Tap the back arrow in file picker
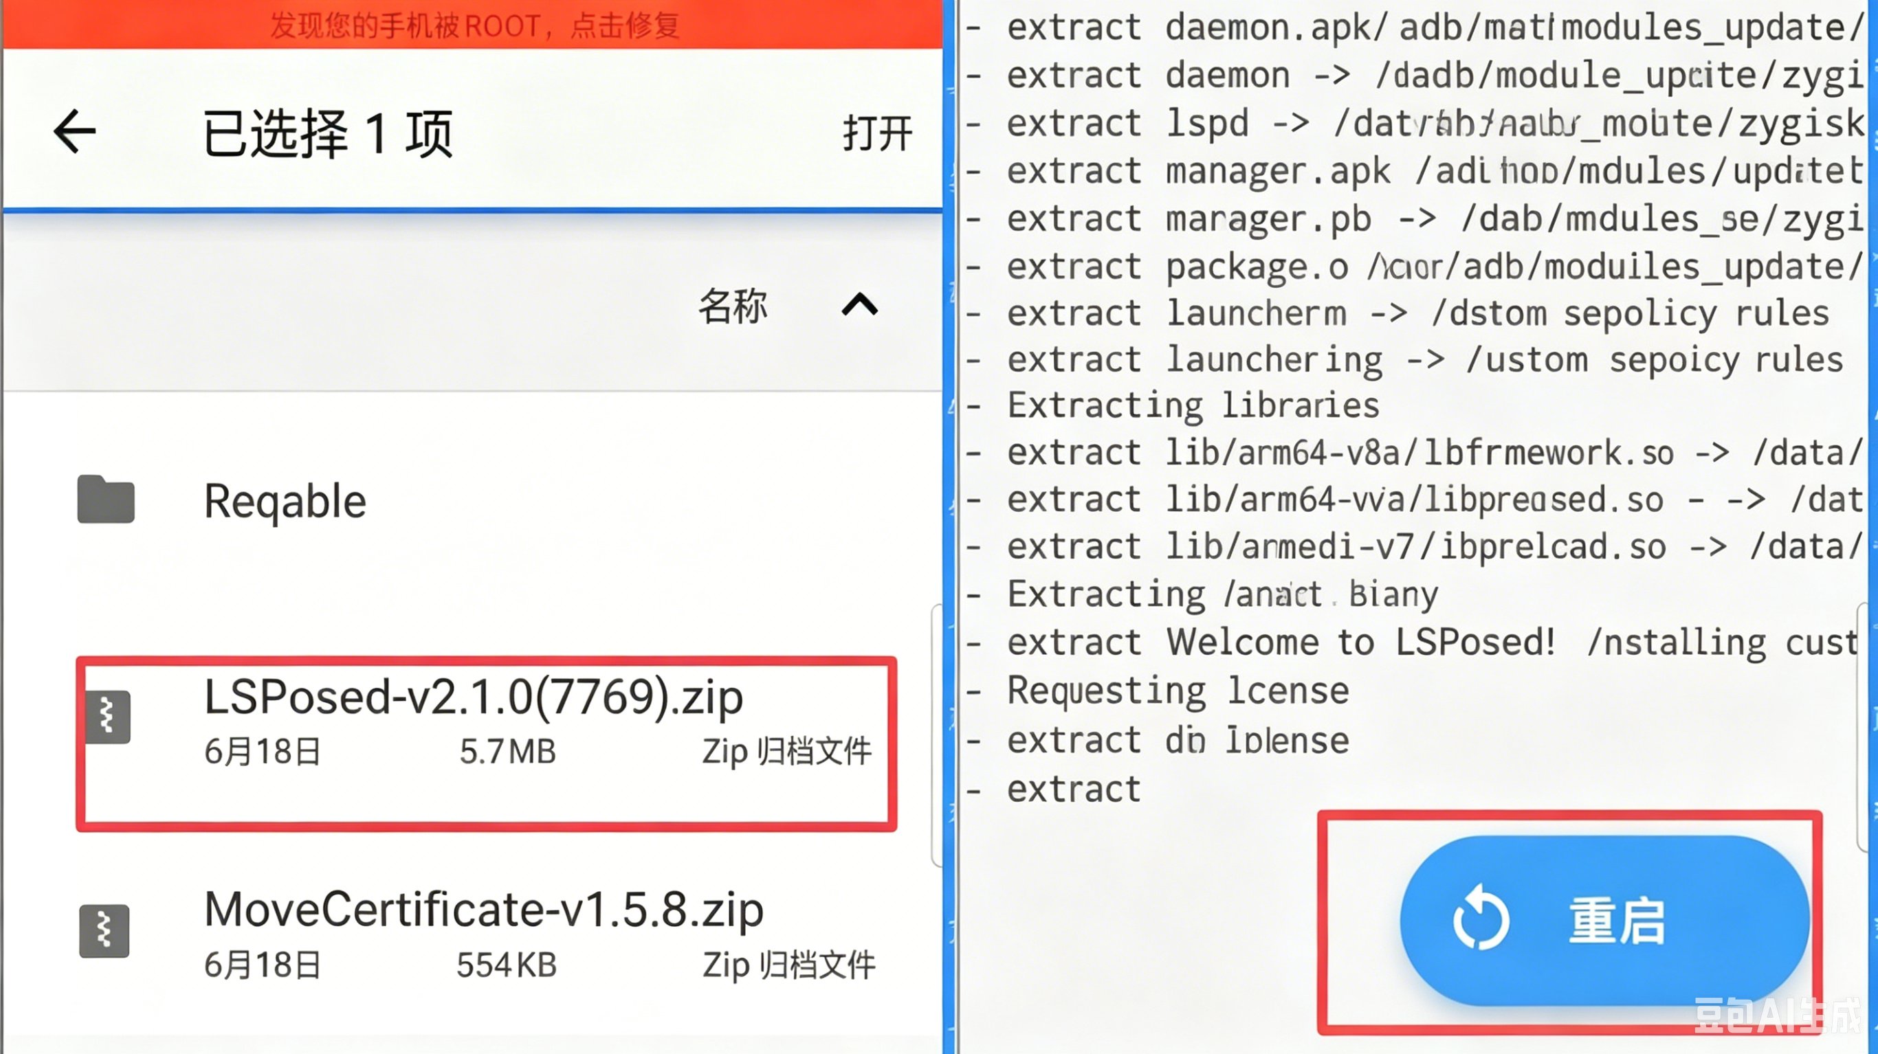Image resolution: width=1878 pixels, height=1054 pixels. (x=74, y=132)
